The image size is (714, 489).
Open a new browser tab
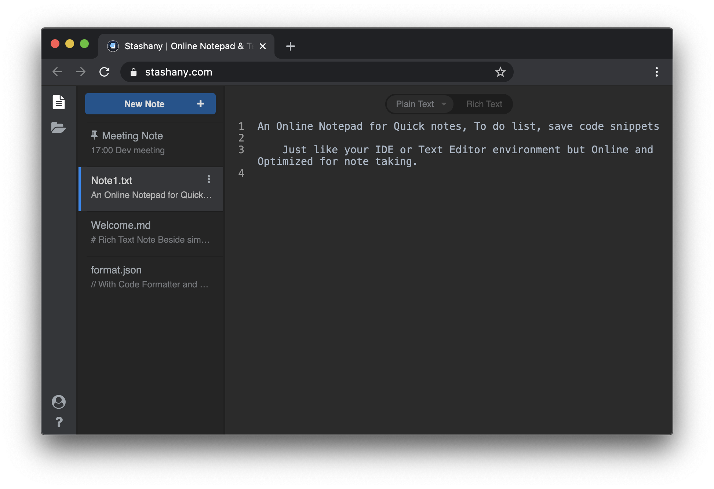point(290,46)
